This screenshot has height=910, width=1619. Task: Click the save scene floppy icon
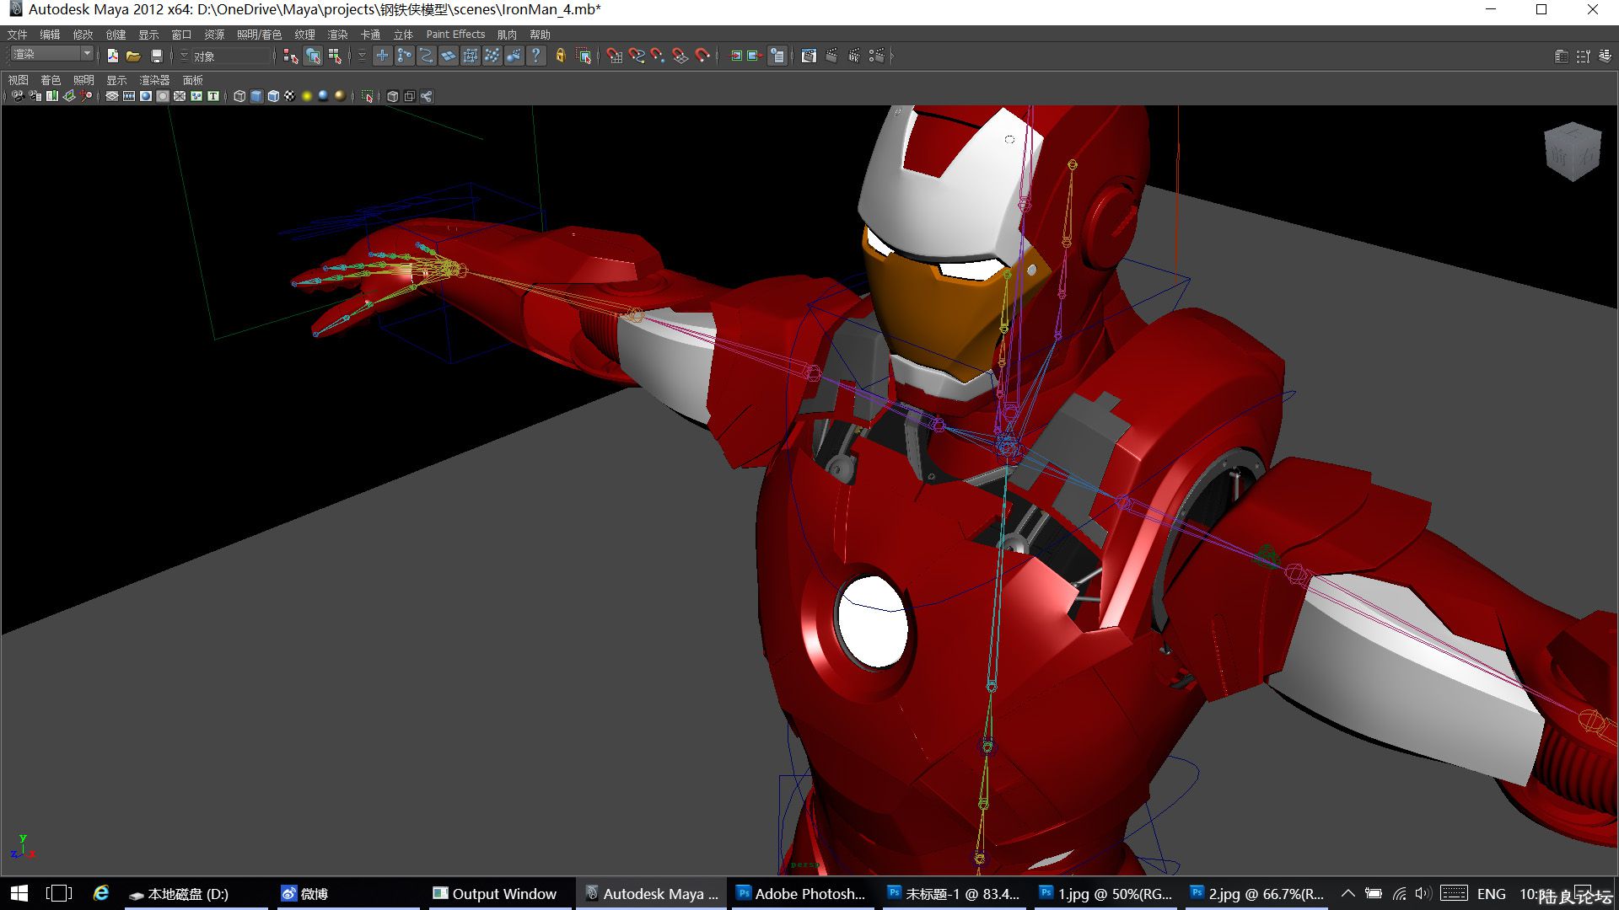pos(156,56)
